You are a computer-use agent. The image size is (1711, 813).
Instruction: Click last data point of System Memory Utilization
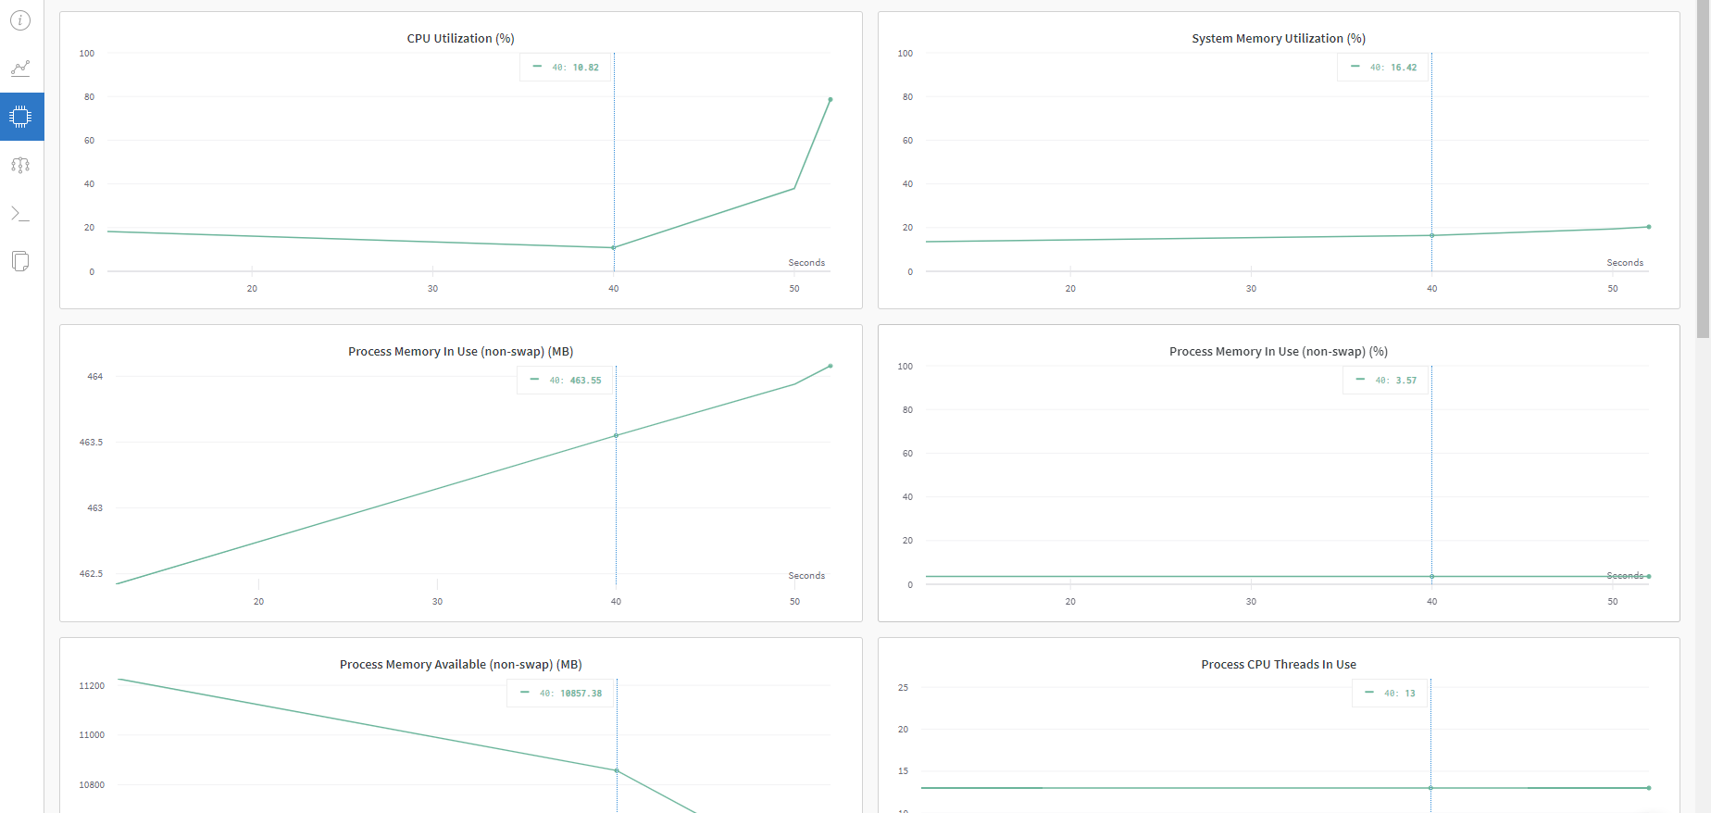coord(1649,227)
